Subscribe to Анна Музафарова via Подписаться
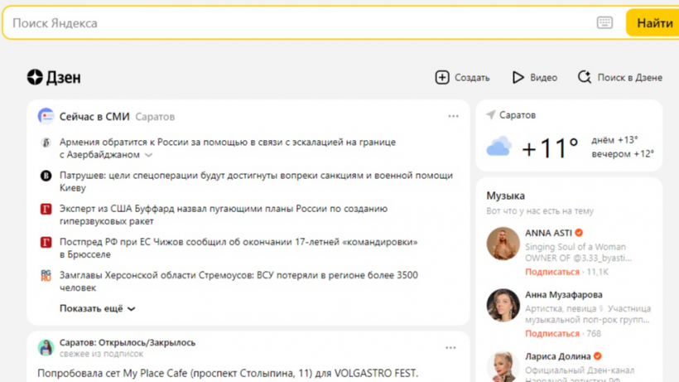679x382 pixels. (552, 333)
